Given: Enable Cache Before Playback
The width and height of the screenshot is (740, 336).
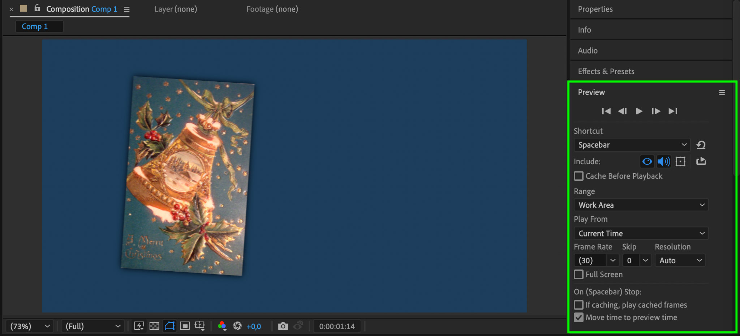Looking at the screenshot, I should point(579,176).
